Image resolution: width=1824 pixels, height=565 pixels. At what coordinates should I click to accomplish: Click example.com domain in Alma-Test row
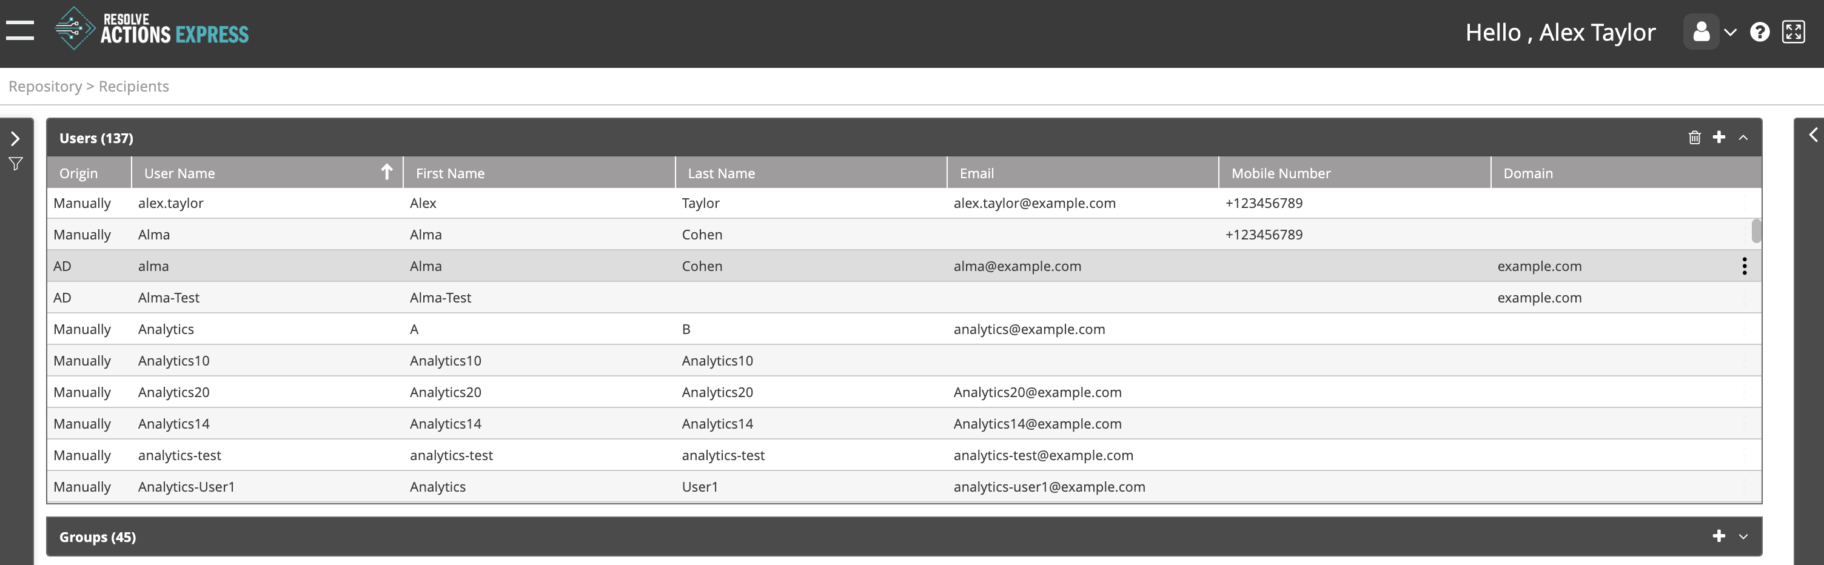click(1538, 298)
